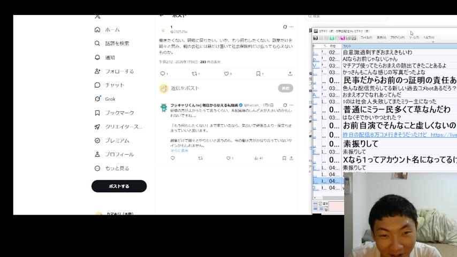Click さらに表示 to expand reply

[x=179, y=150]
